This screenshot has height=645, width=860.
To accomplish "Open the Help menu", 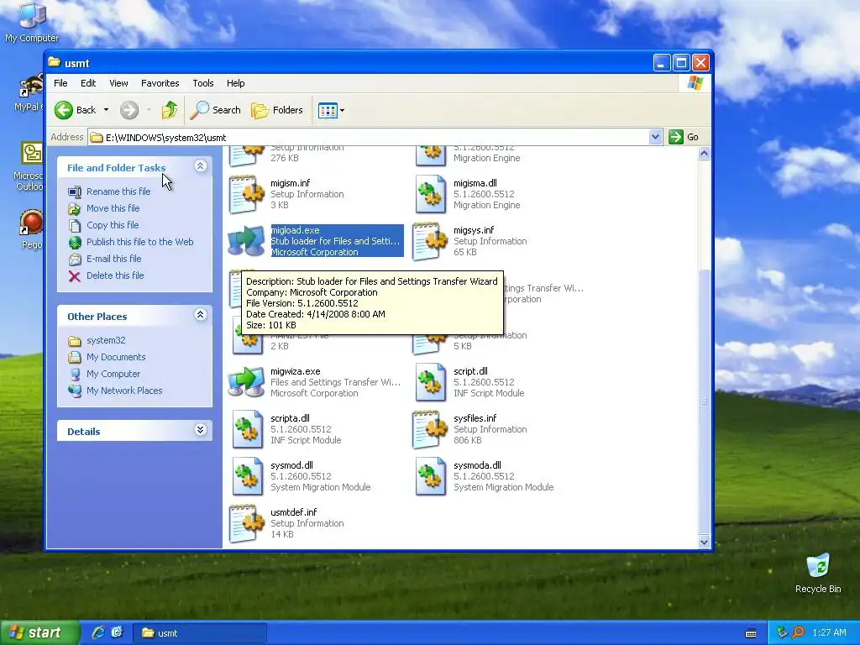I will pos(236,83).
